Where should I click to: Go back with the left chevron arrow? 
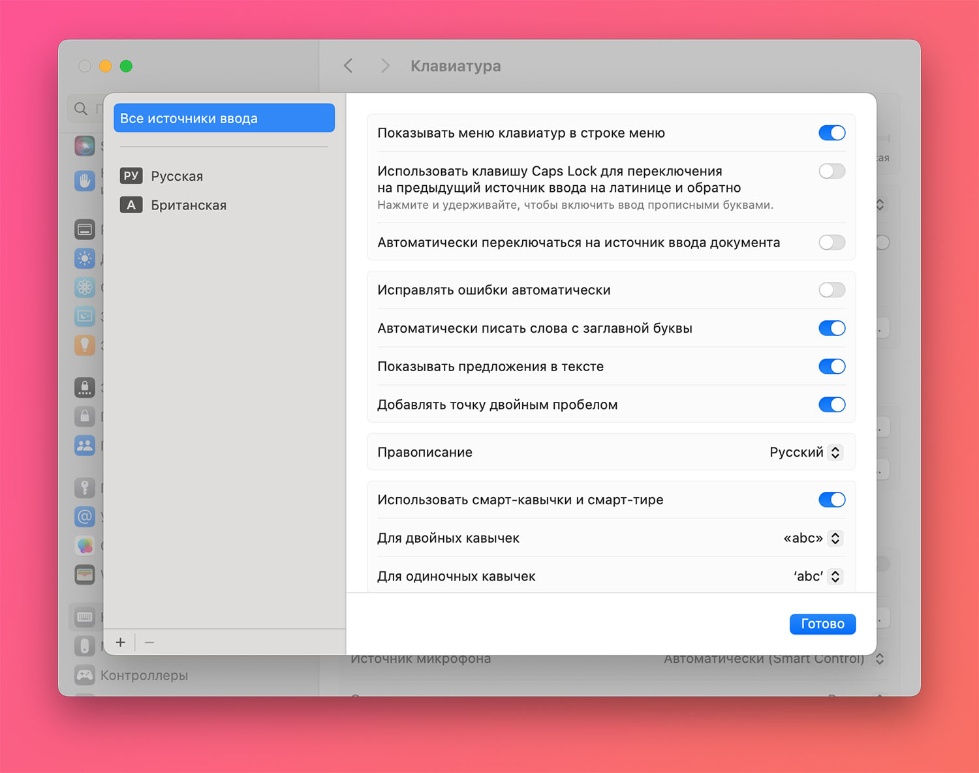[349, 66]
